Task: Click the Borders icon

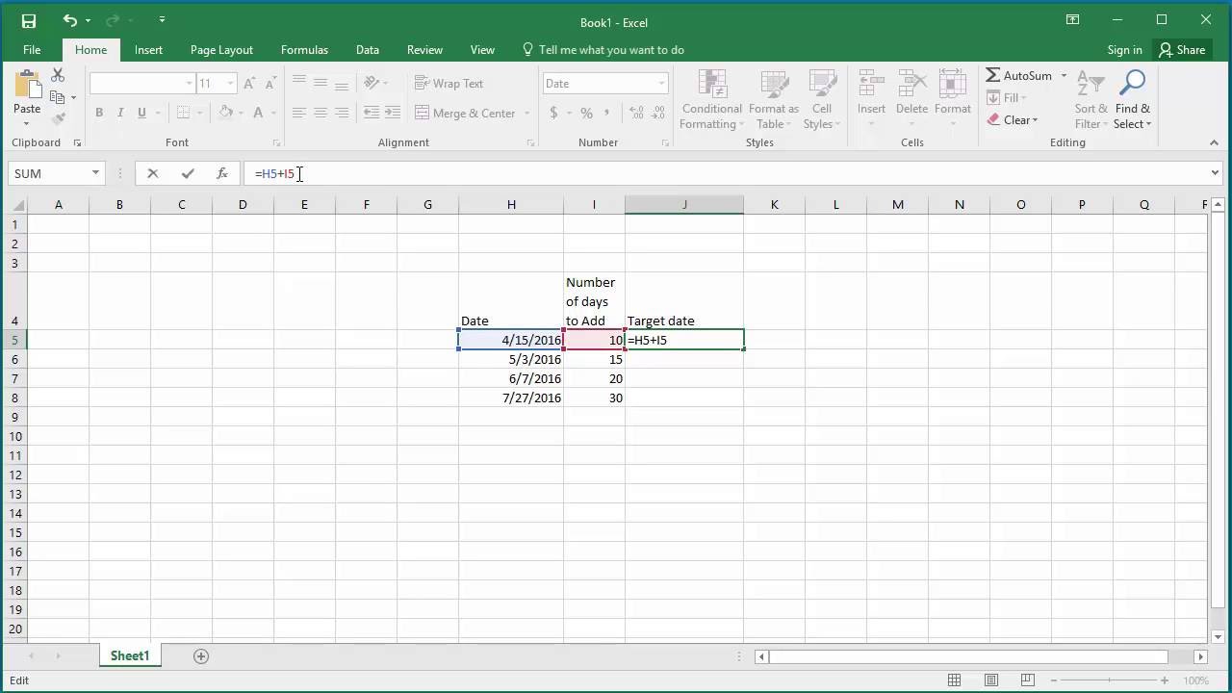Action: coord(183,113)
